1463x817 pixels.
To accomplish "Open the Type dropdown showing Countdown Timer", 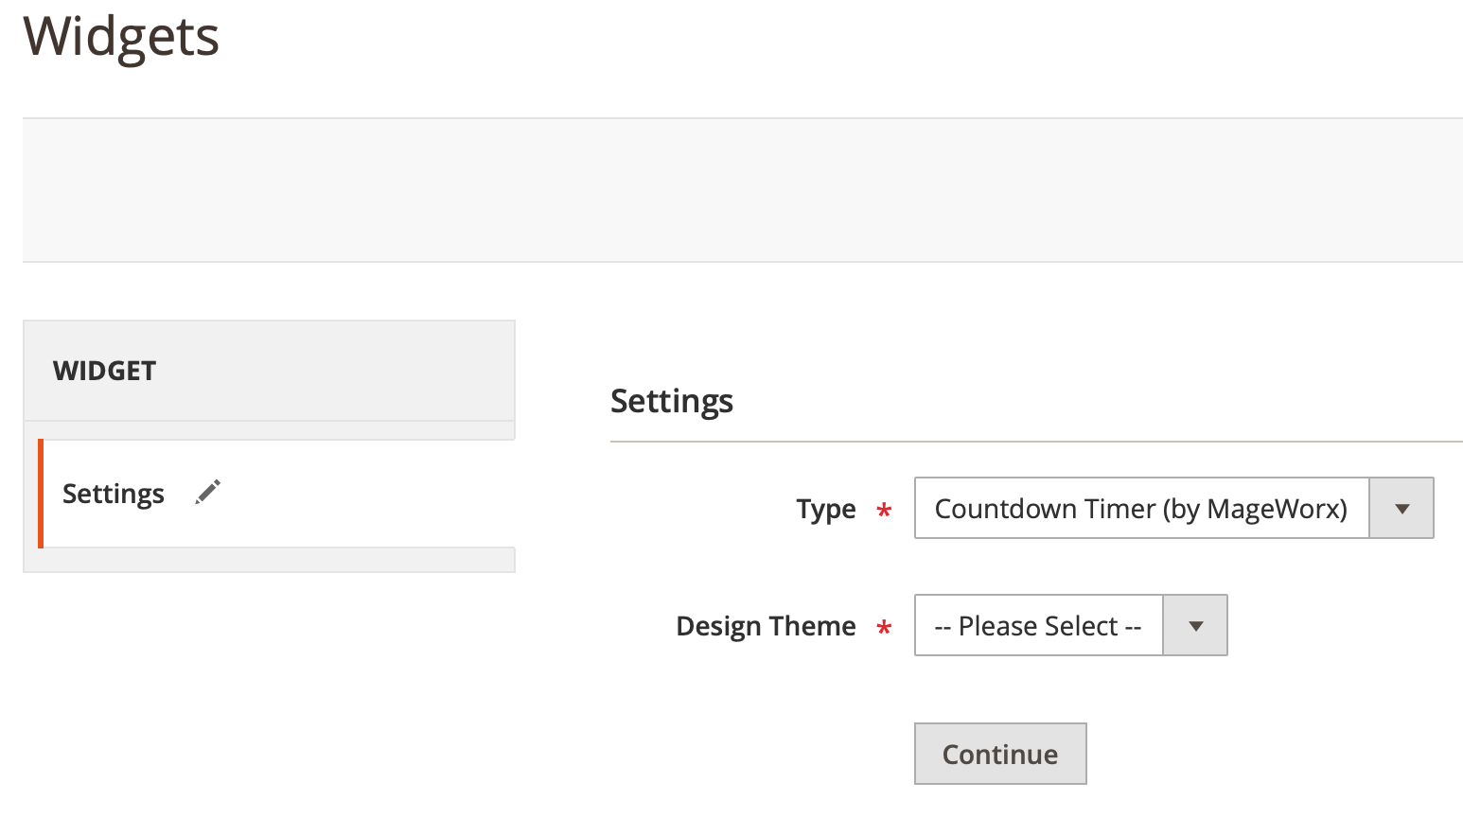I will click(1173, 508).
